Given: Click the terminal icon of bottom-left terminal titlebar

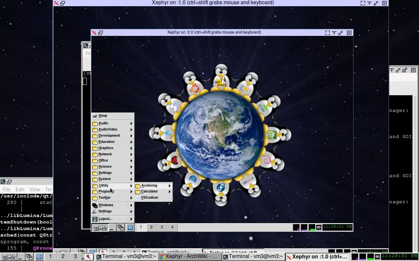Looking at the screenshot, I should 3,182.
